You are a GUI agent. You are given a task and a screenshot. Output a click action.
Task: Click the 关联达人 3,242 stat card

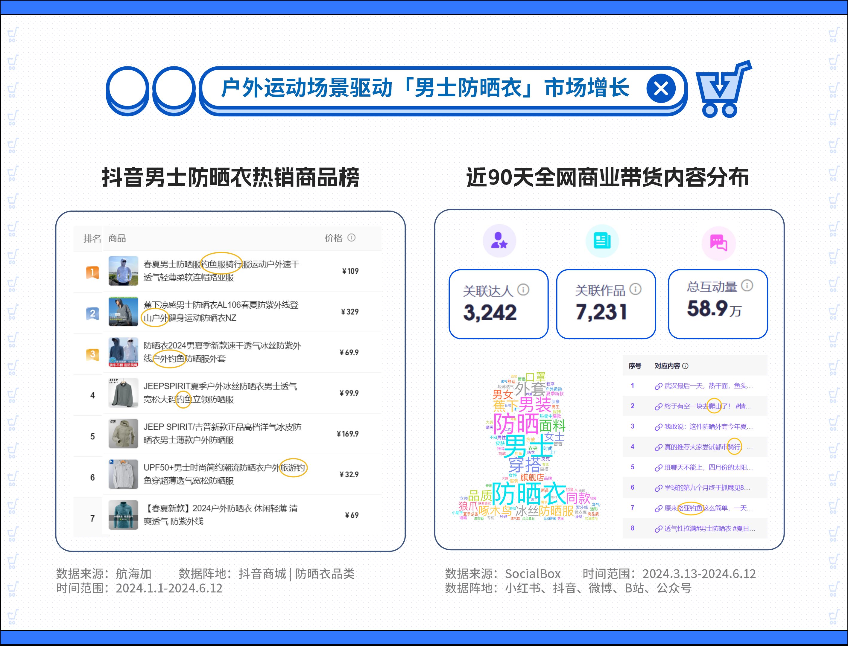pyautogui.click(x=498, y=304)
